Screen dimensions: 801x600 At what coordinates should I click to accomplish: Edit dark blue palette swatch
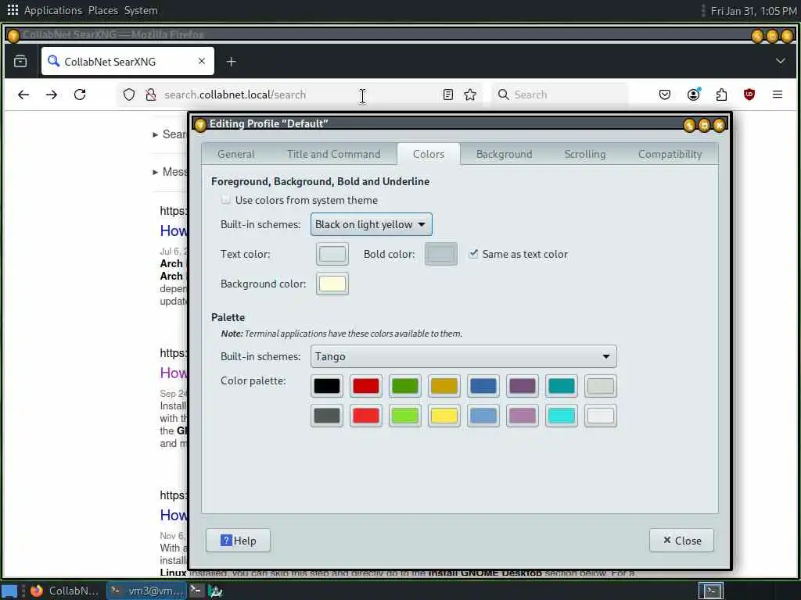pos(483,386)
